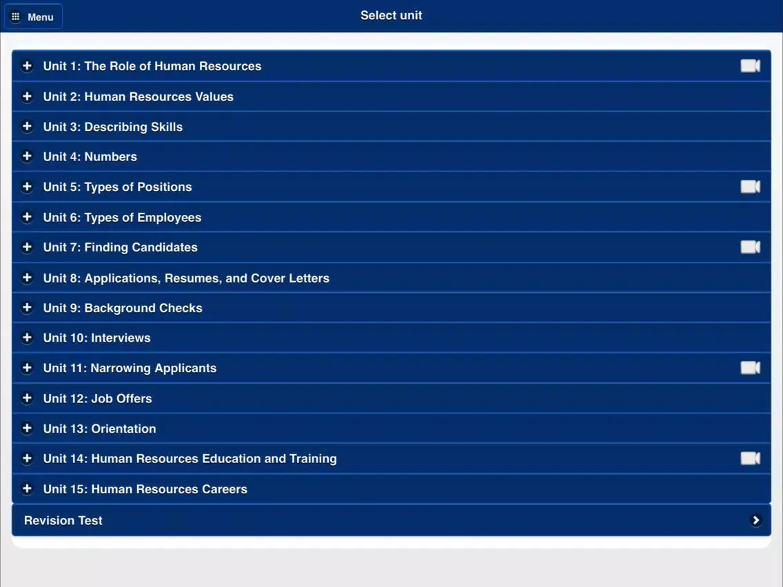The width and height of the screenshot is (783, 587).
Task: Select 'Unit 1: The Role of Human Resources' text
Action: (152, 66)
